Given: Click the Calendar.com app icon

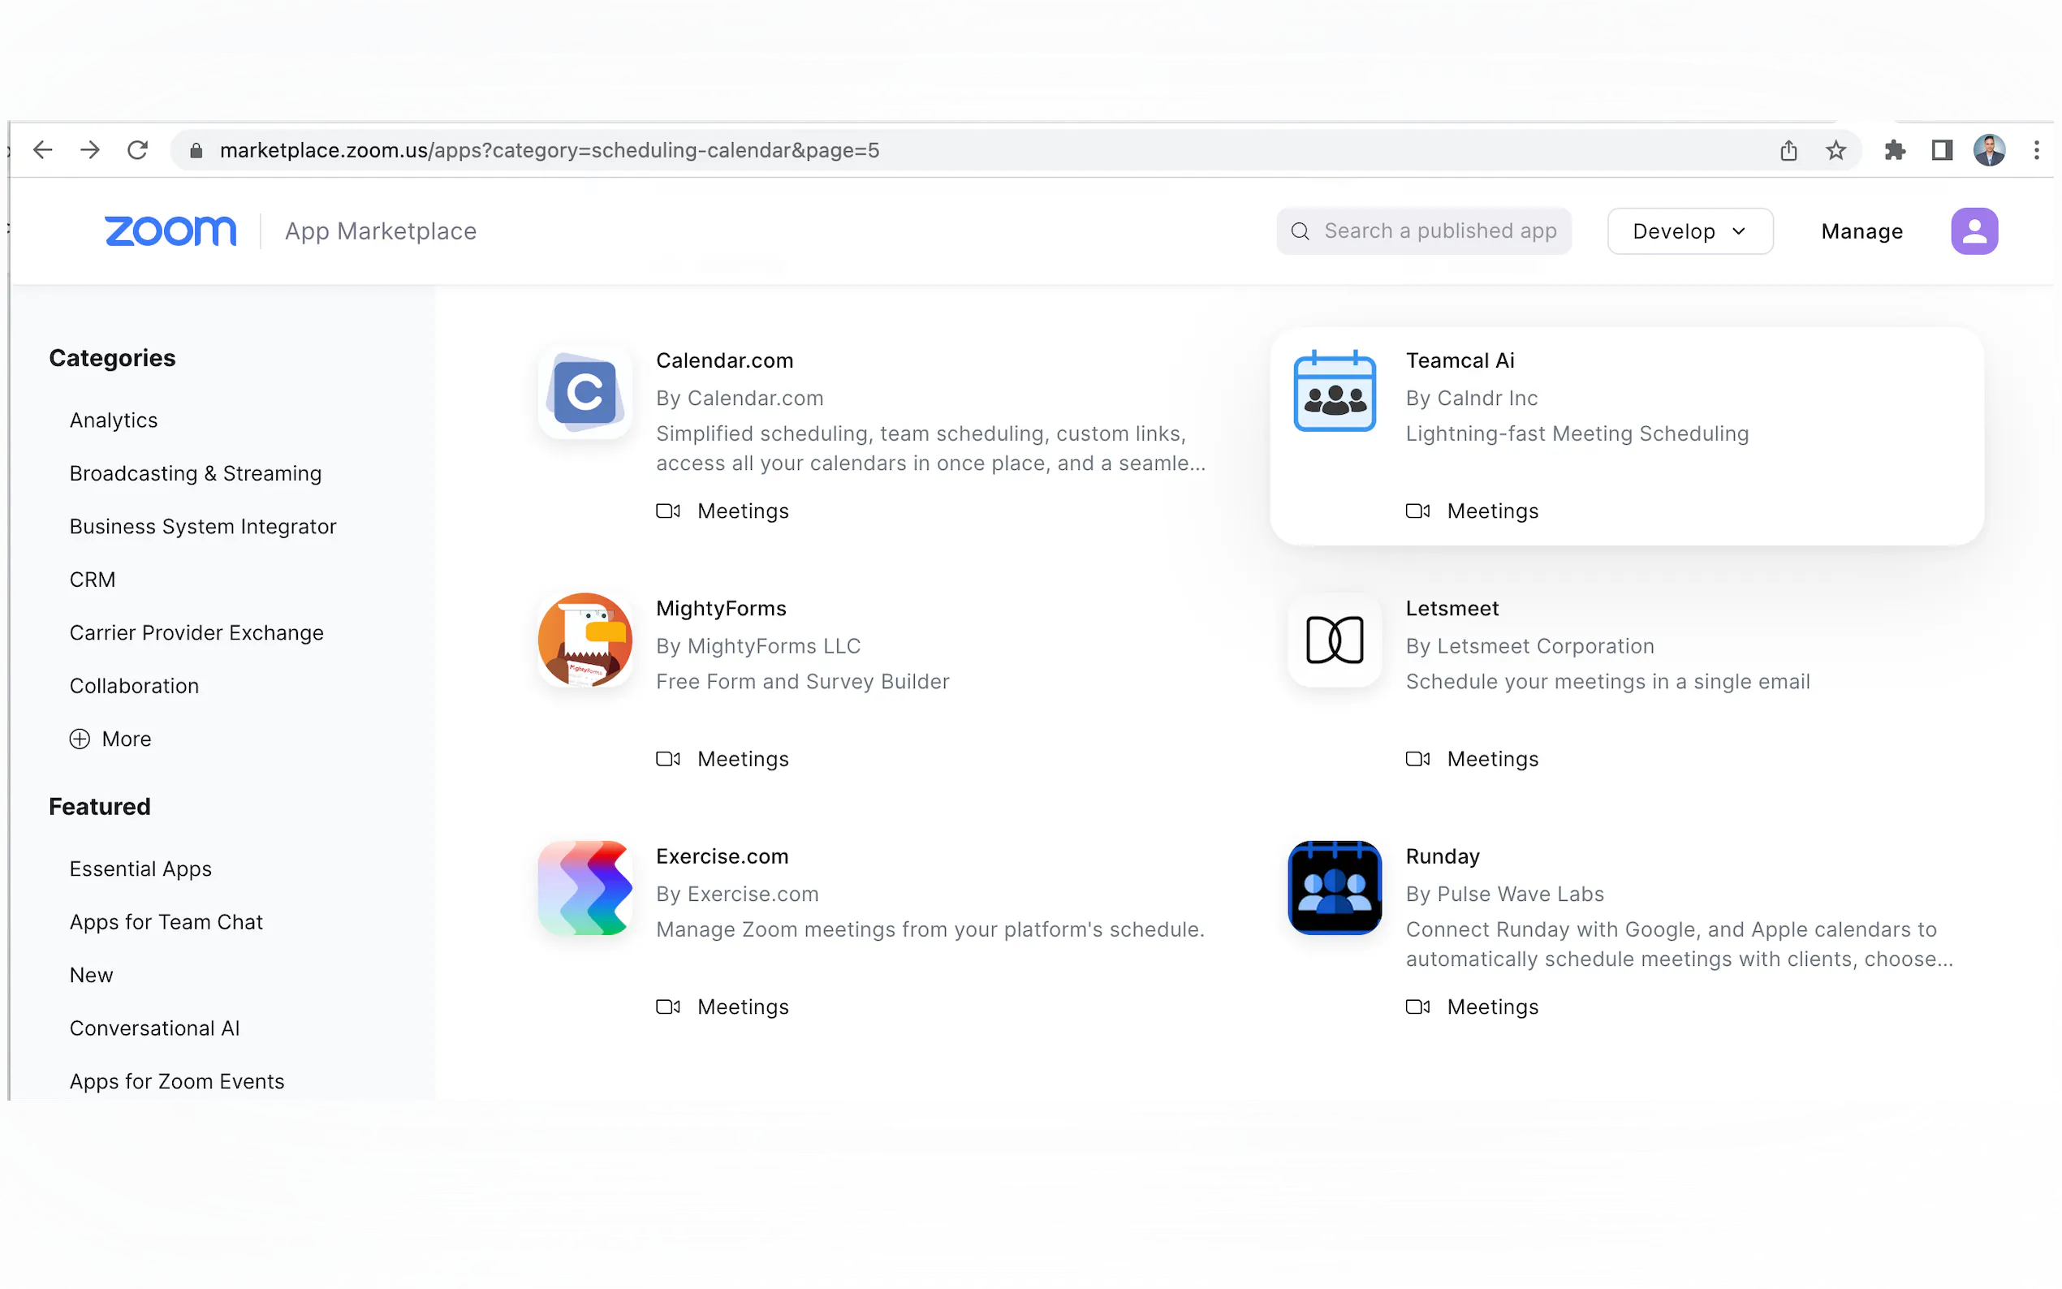Looking at the screenshot, I should 585,392.
